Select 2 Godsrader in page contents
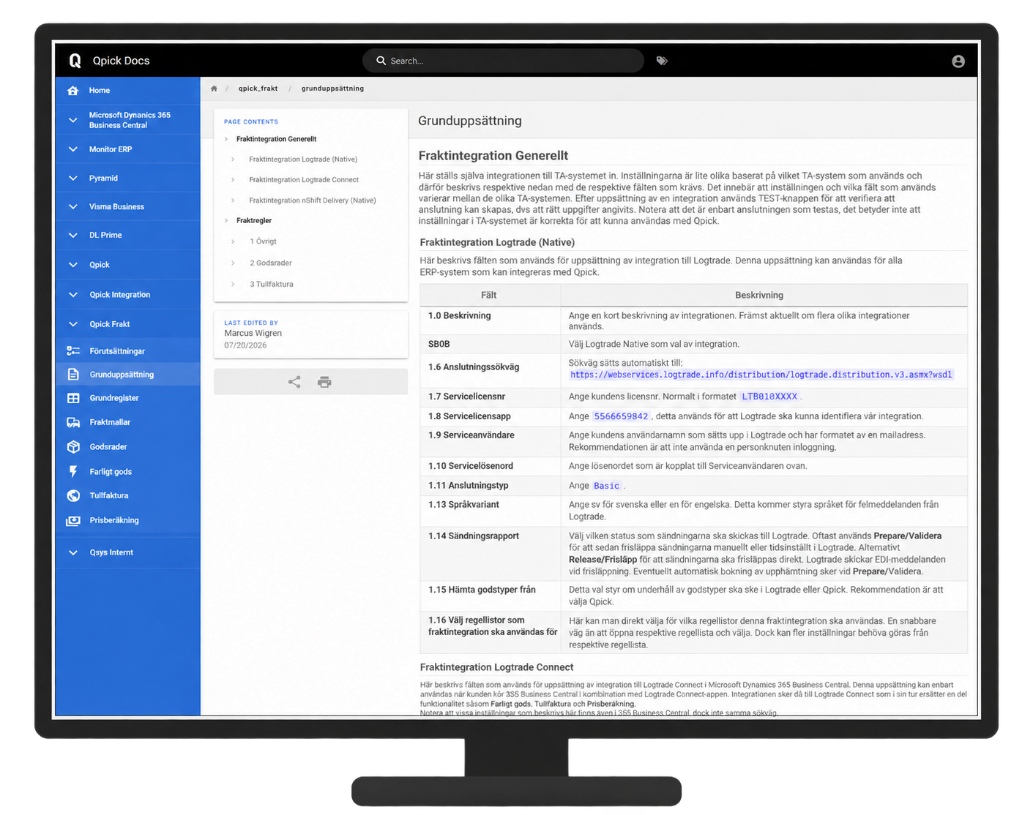The height and width of the screenshot is (815, 1033). [x=271, y=263]
